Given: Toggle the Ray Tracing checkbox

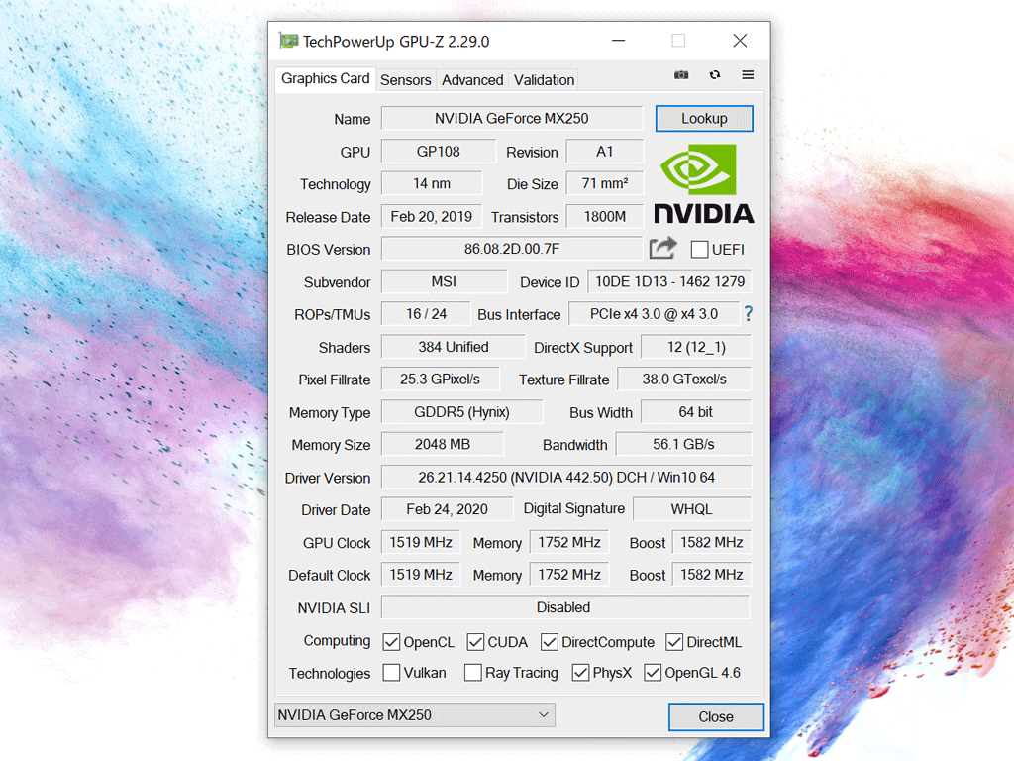Looking at the screenshot, I should pos(473,673).
